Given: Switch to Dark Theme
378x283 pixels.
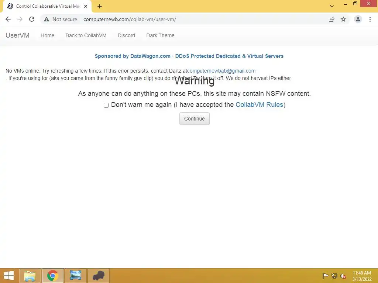Looking at the screenshot, I should coord(160,35).
